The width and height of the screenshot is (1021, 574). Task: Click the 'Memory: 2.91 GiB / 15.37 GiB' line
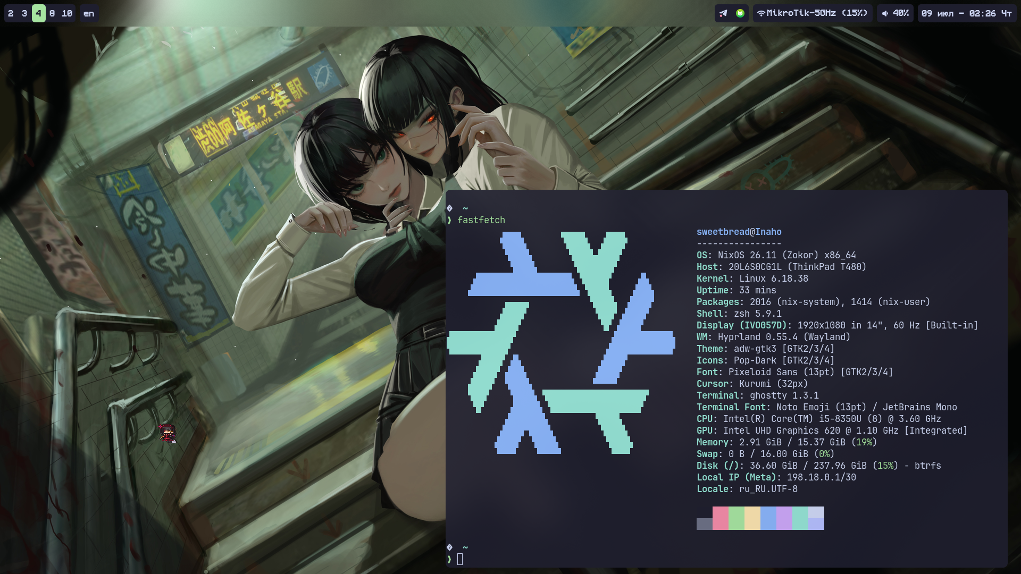pyautogui.click(x=787, y=442)
